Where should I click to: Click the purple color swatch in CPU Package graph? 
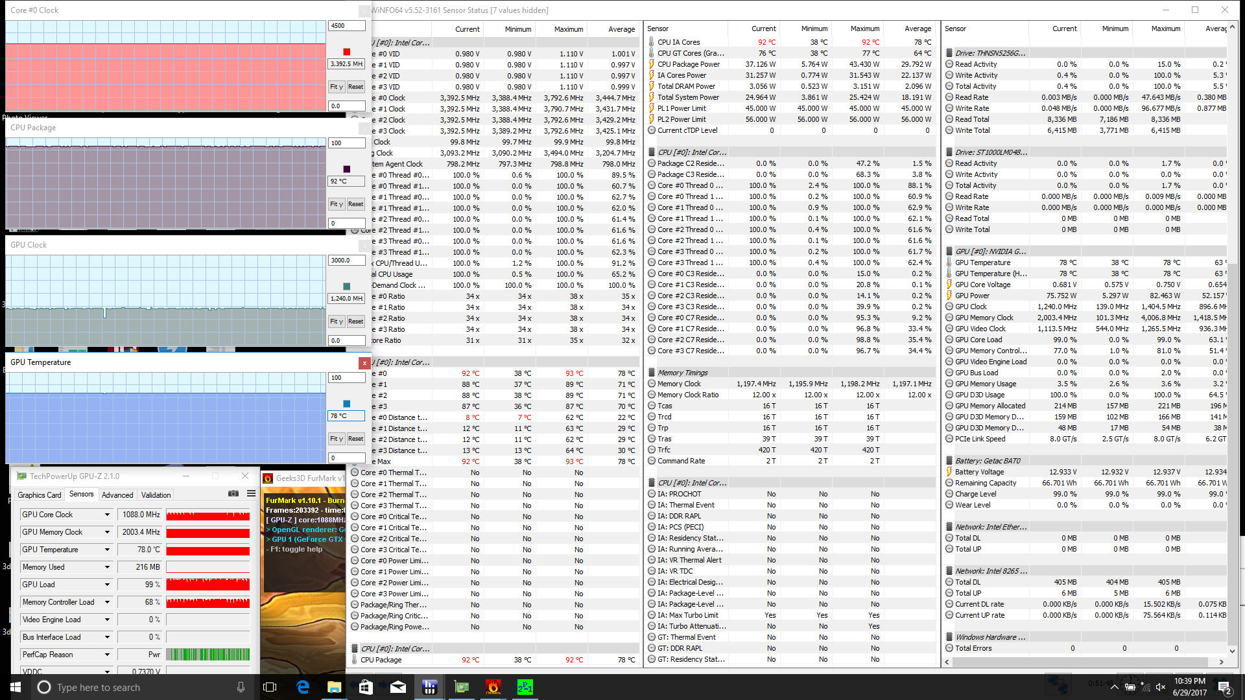tap(347, 169)
